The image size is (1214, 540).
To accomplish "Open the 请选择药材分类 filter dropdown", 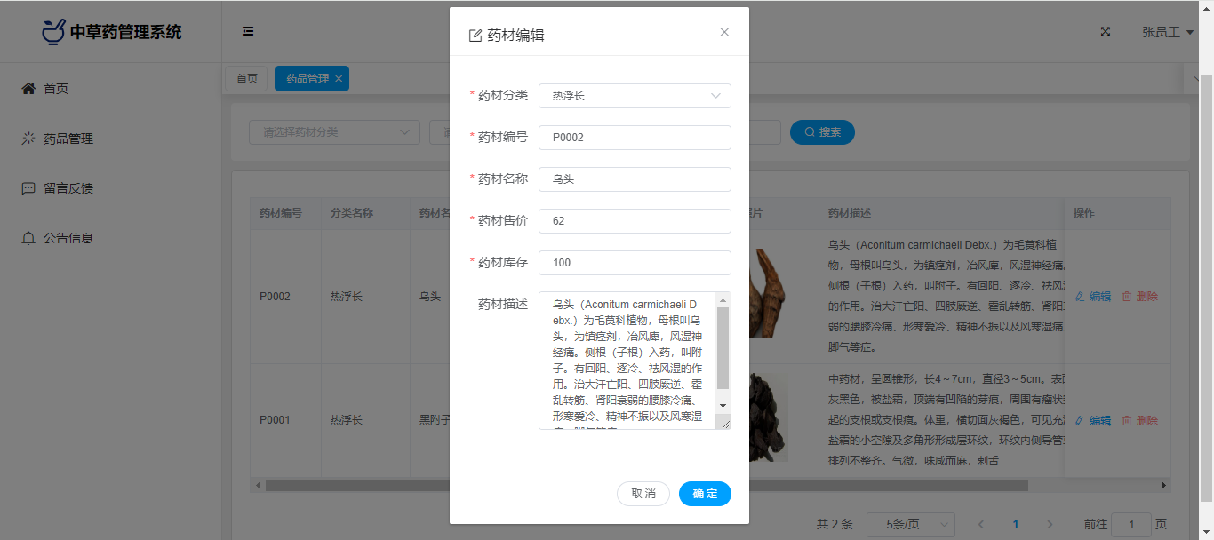I will [334, 132].
